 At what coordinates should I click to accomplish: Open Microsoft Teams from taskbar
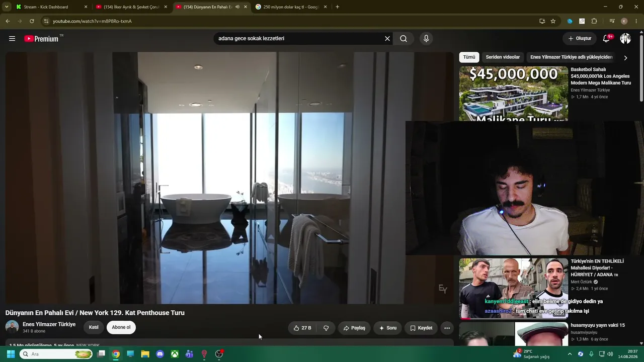(189, 354)
